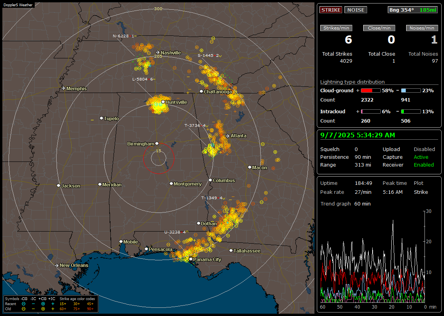Click the Uptime 184:49 value
The image size is (444, 316).
[363, 183]
